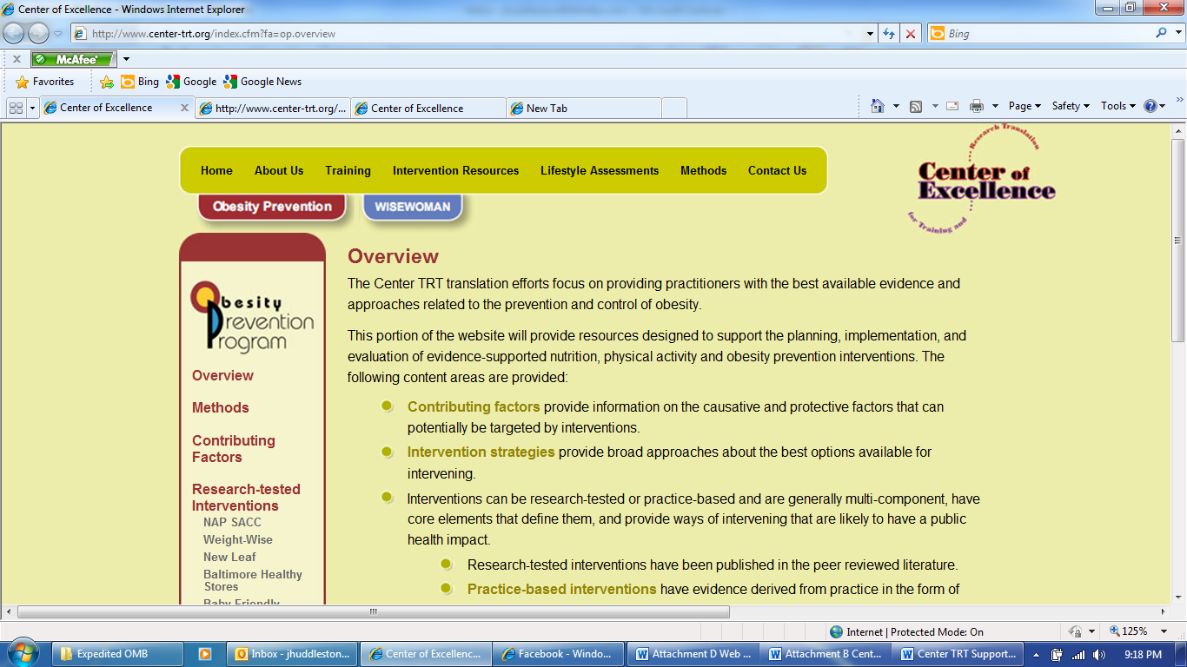Screen dimensions: 1187x667
Task: Click the browser Forward arrow button
Action: coord(38,34)
